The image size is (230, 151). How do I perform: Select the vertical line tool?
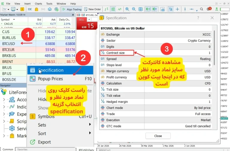(185, 9)
